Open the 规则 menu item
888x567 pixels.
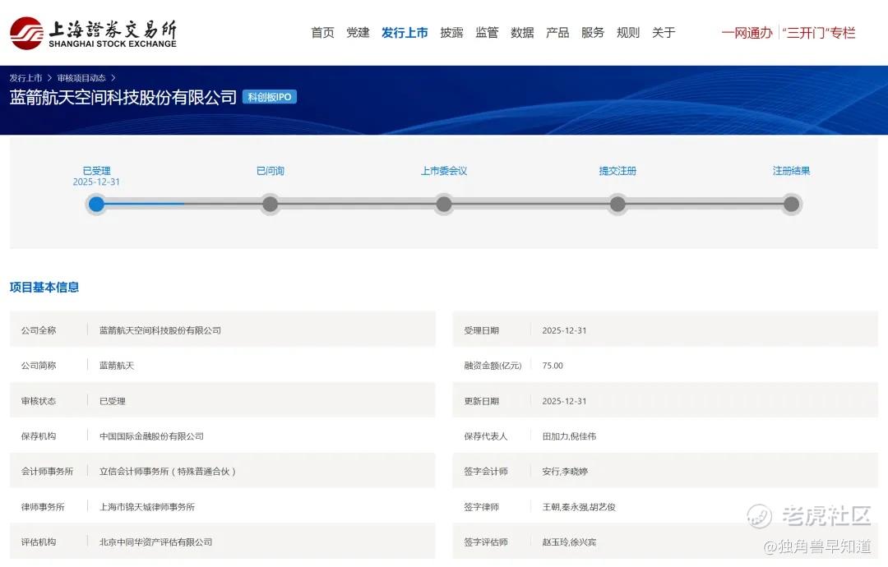[628, 33]
